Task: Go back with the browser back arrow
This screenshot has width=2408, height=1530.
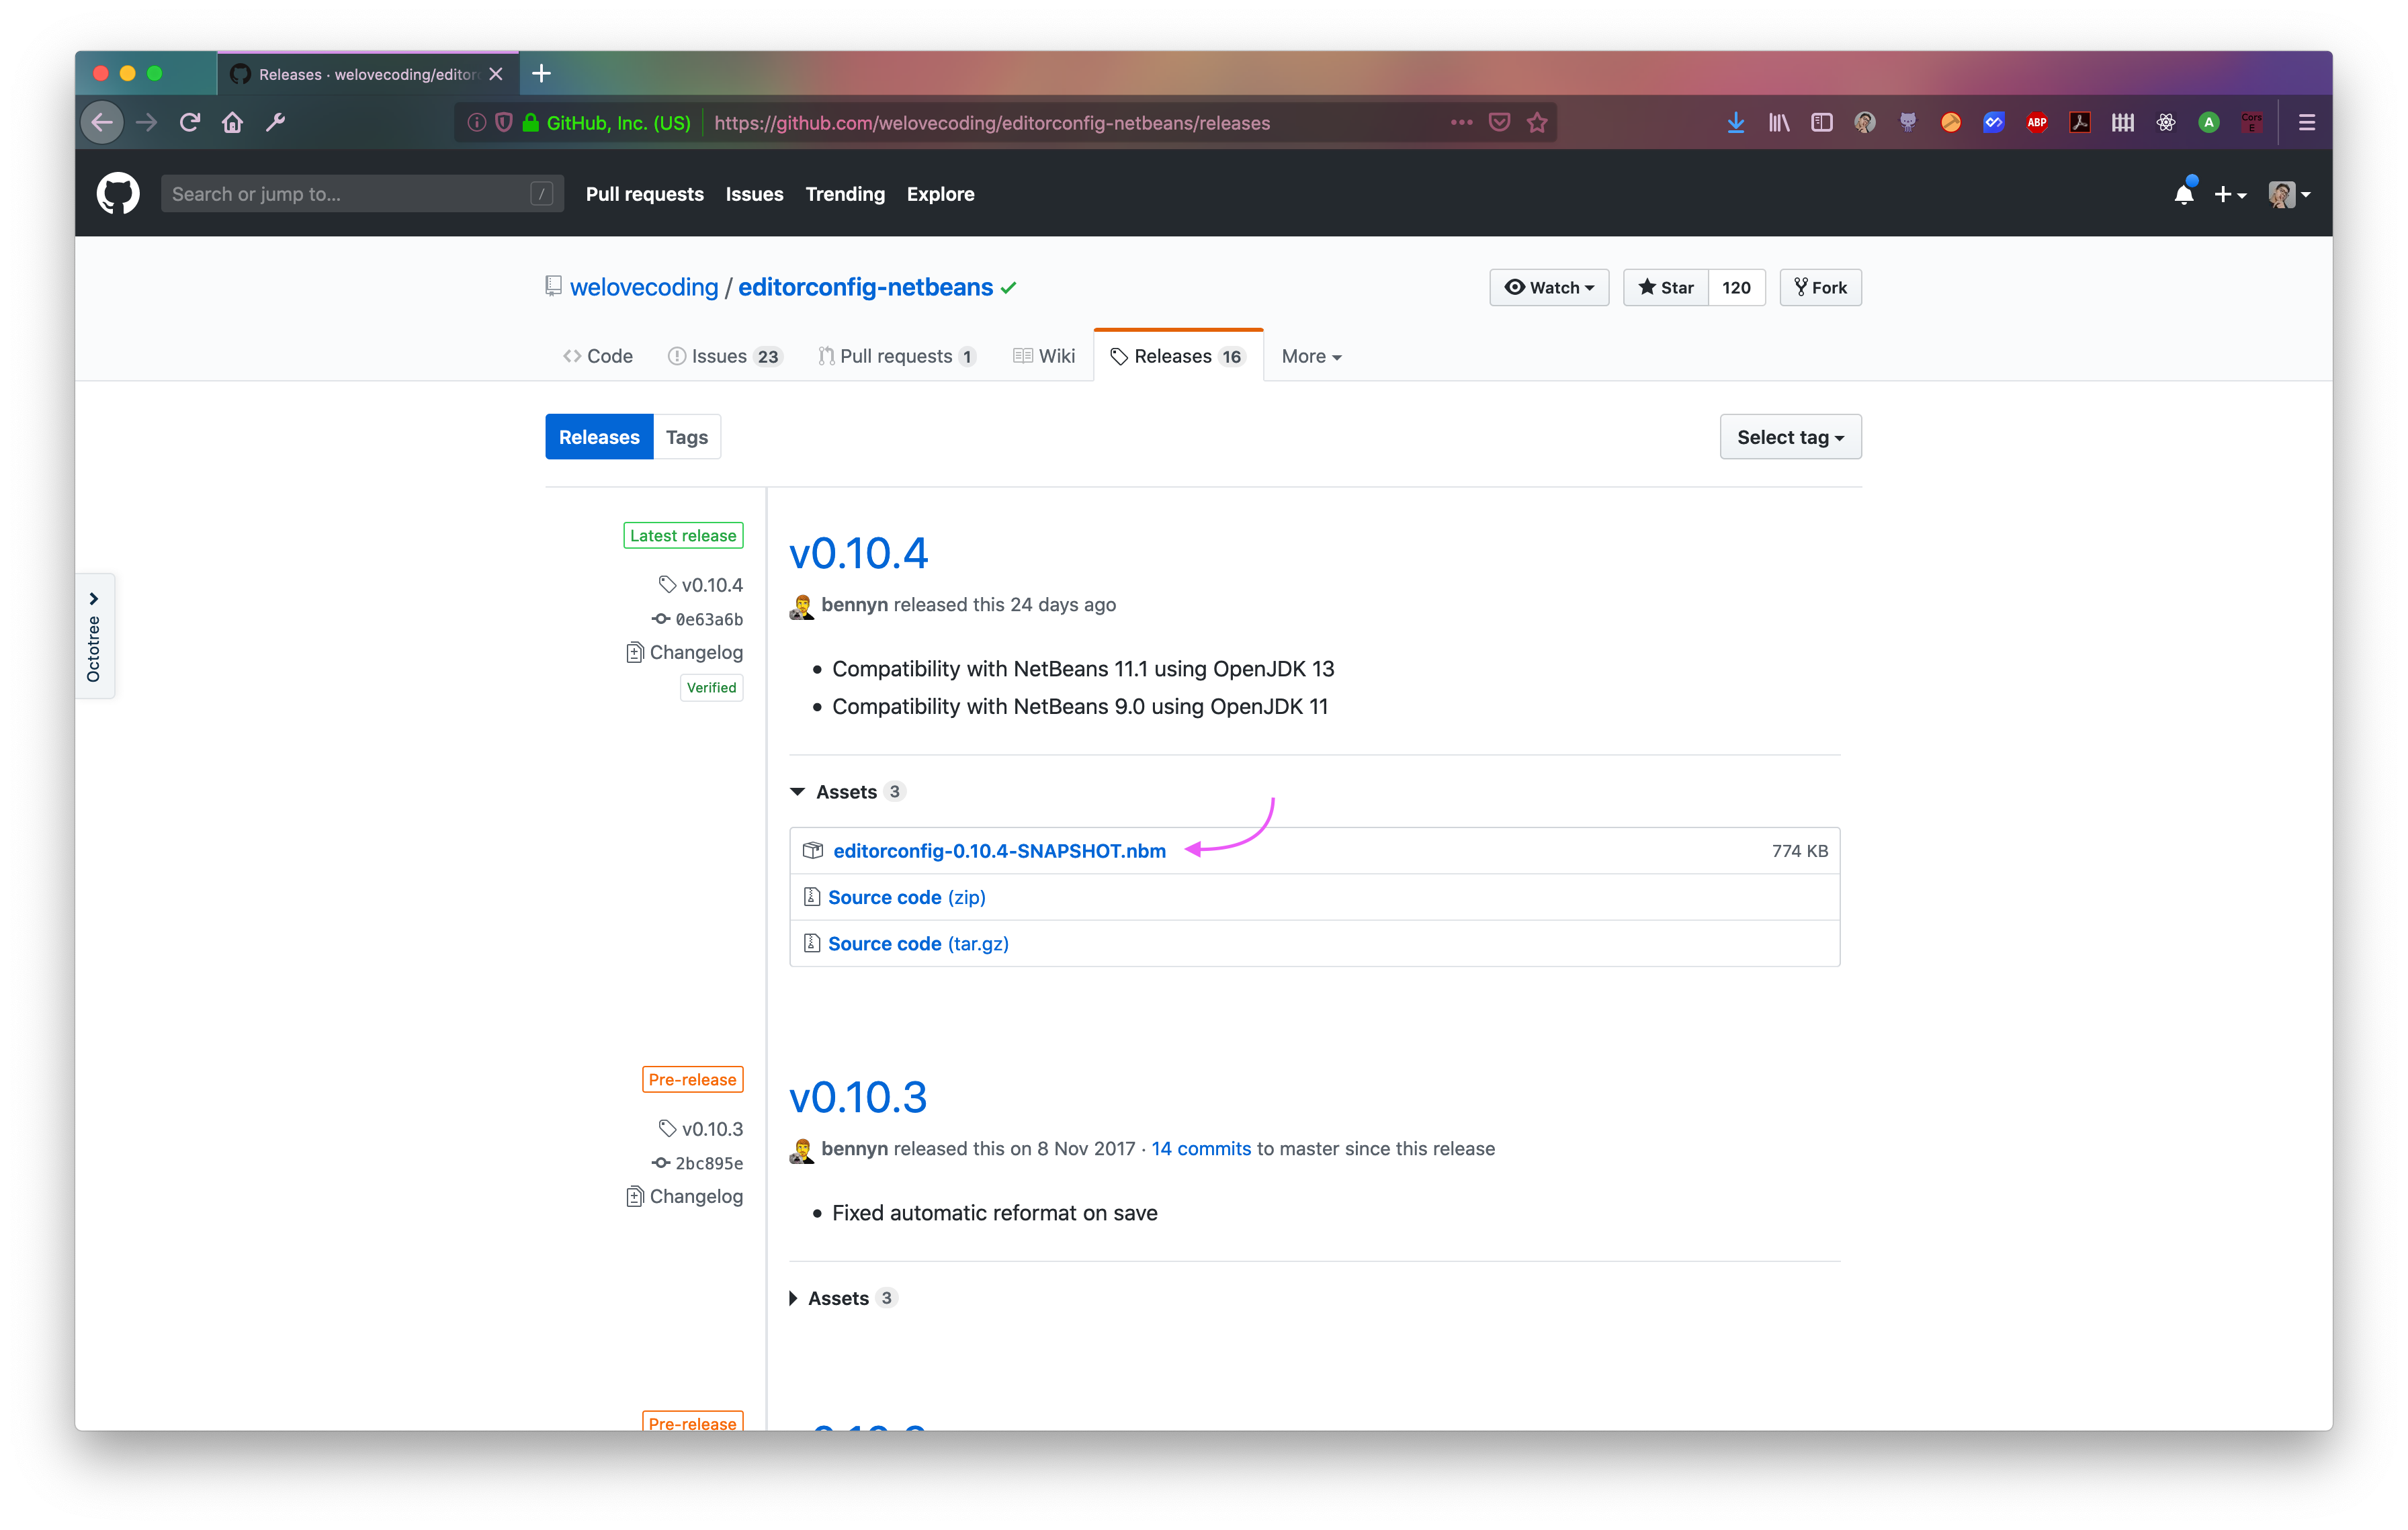Action: [x=102, y=123]
